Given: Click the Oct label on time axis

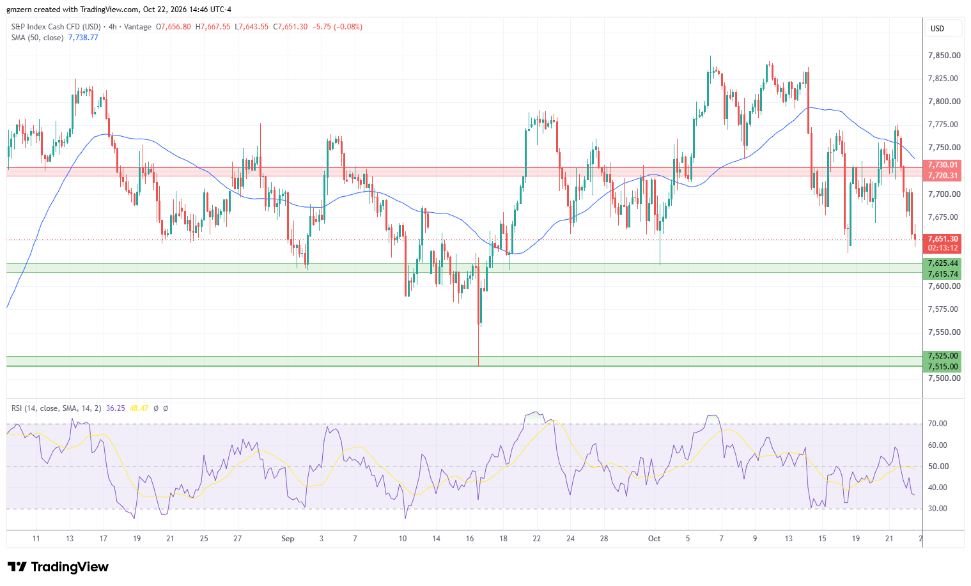Looking at the screenshot, I should (x=655, y=539).
